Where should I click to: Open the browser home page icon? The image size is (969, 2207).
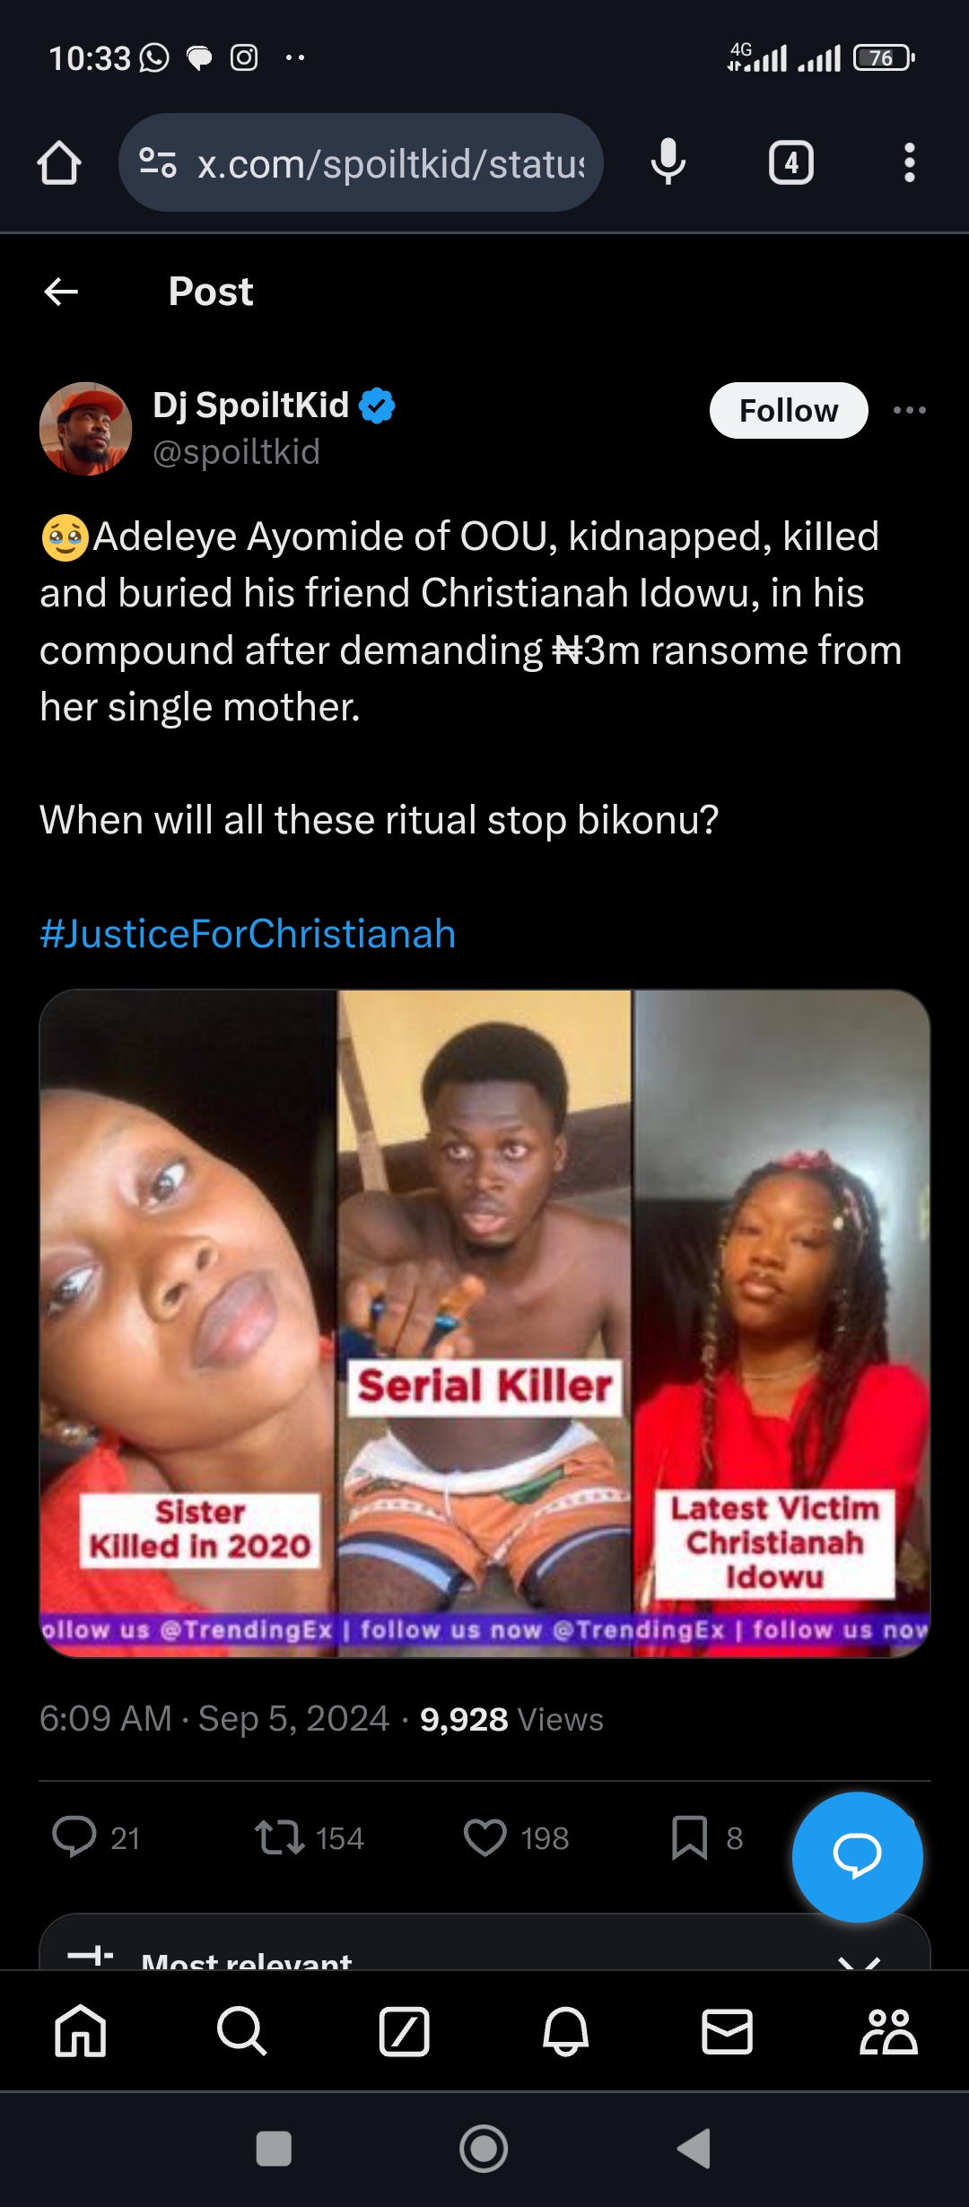pyautogui.click(x=59, y=163)
